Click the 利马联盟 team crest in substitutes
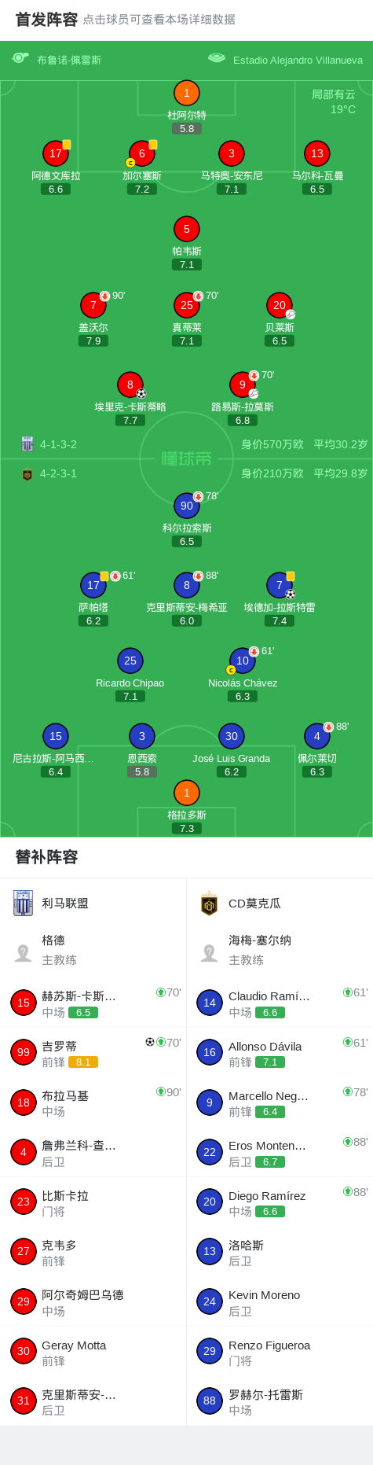This screenshot has width=373, height=1465. 23,903
